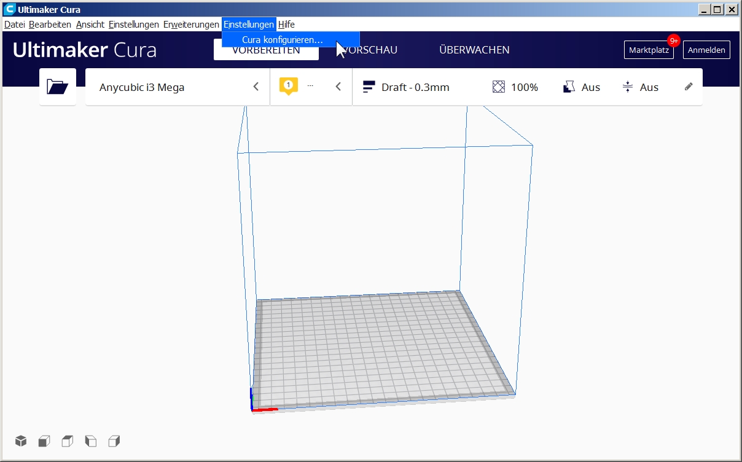Select the top view cube icon

(68, 440)
